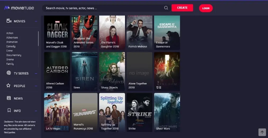The width and height of the screenshot is (268, 138).
Task: Click the News newspaper icon
Action: [x=8, y=98]
